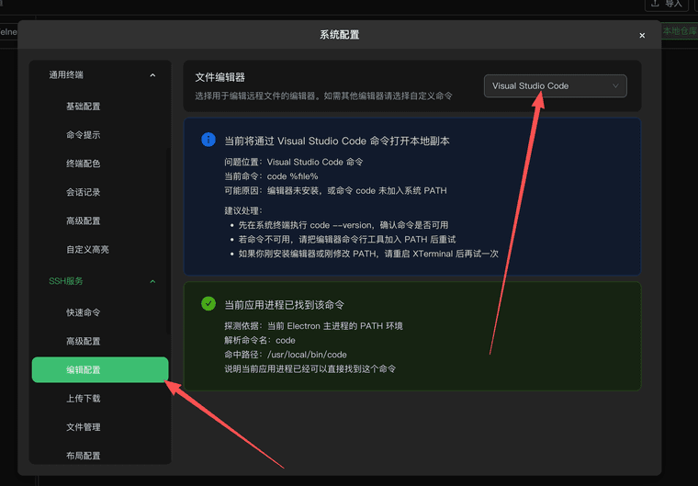Select 高级配置 under 通用终端
This screenshot has width=698, height=486.
click(x=84, y=220)
